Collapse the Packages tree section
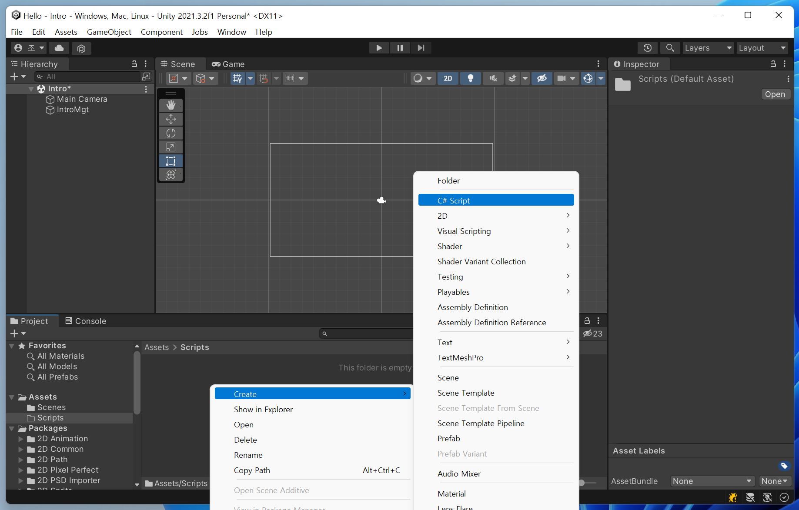The width and height of the screenshot is (799, 510). 12,429
